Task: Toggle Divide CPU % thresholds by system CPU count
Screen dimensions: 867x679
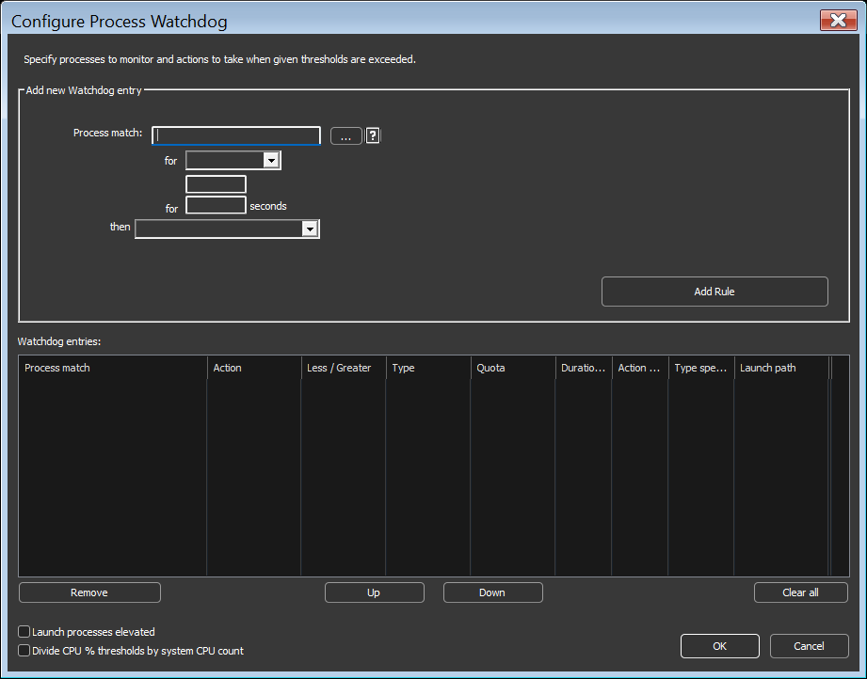Action: tap(24, 650)
